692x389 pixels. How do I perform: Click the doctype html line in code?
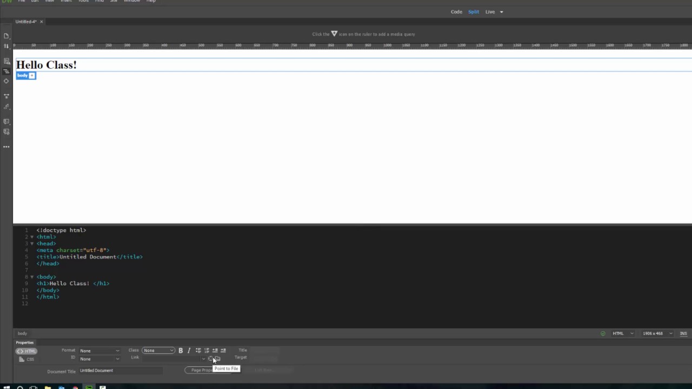coord(61,230)
